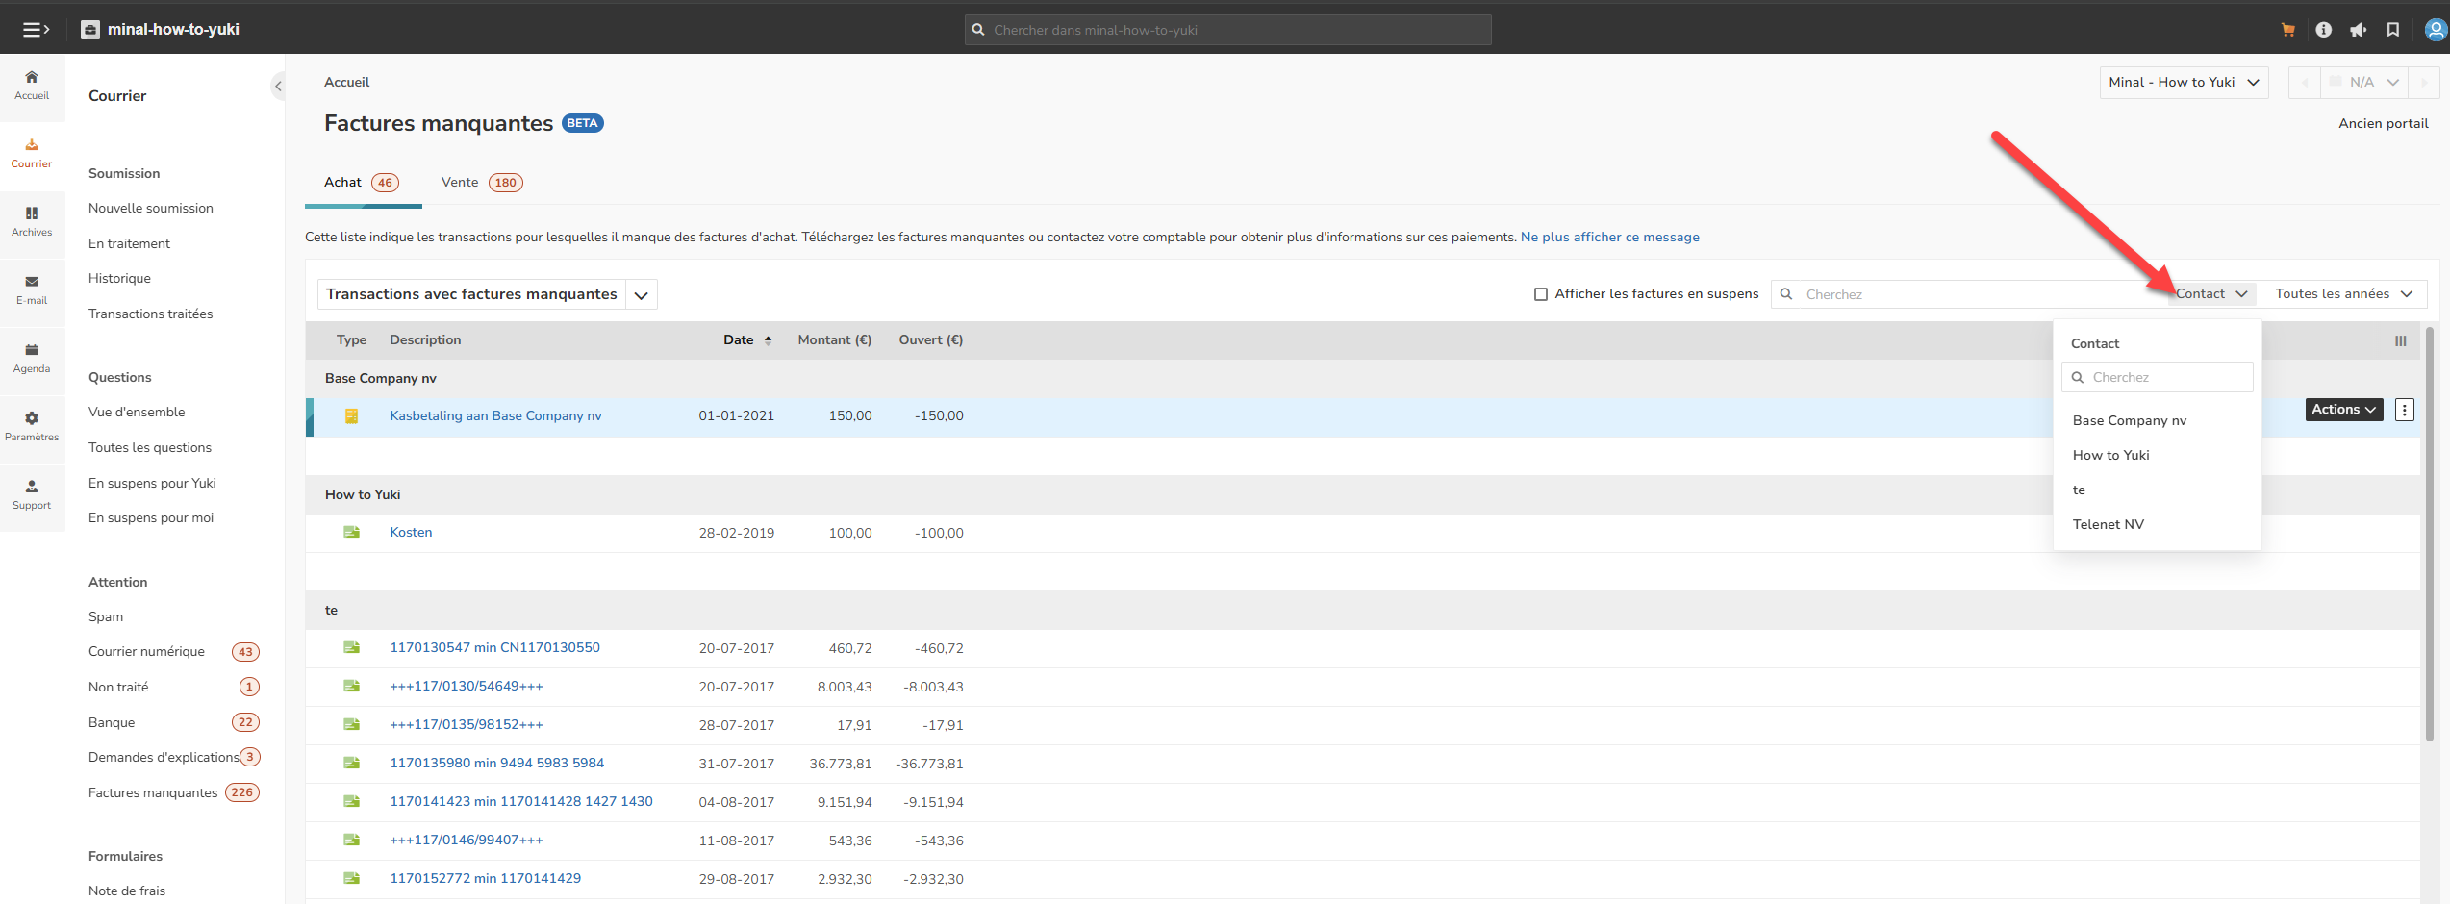
Task: Click the next period arrow next to N/A
Action: point(2424,83)
